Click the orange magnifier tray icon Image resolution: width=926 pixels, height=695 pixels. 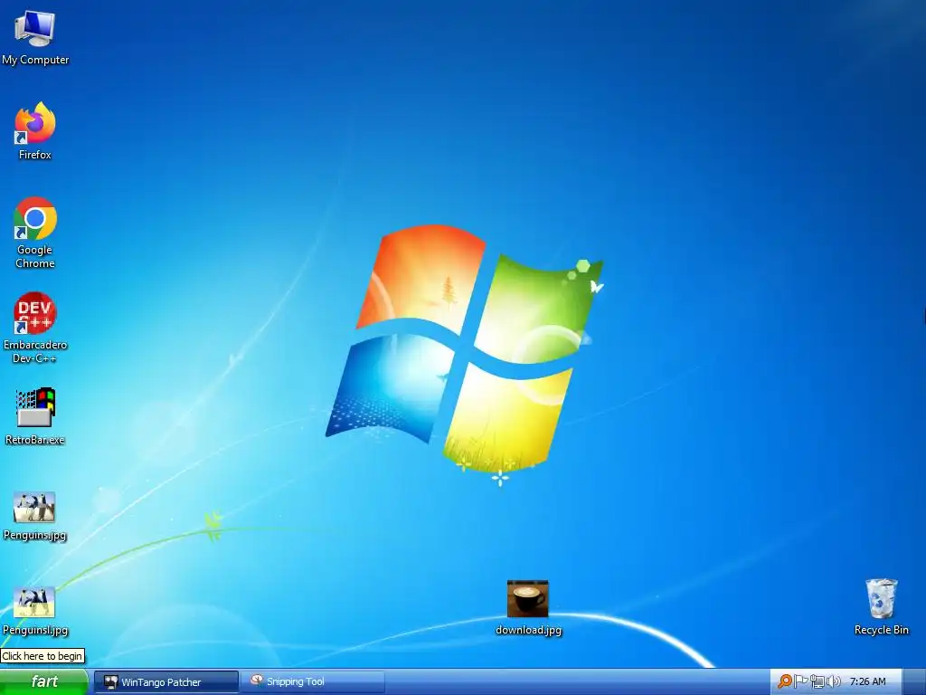pos(784,681)
